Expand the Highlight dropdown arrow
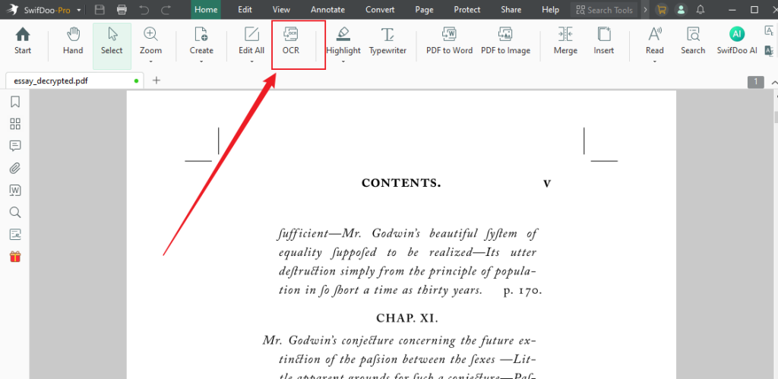The height and width of the screenshot is (379, 778). point(343,62)
